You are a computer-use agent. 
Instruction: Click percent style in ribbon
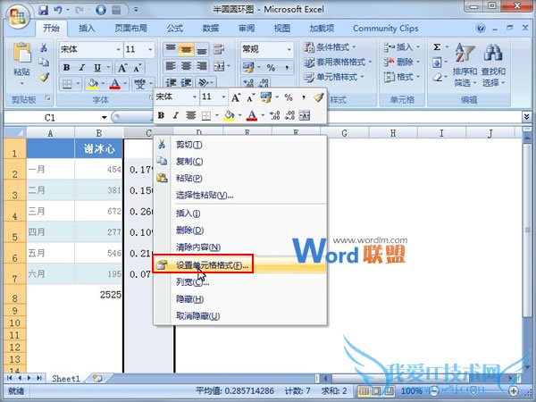(x=271, y=67)
